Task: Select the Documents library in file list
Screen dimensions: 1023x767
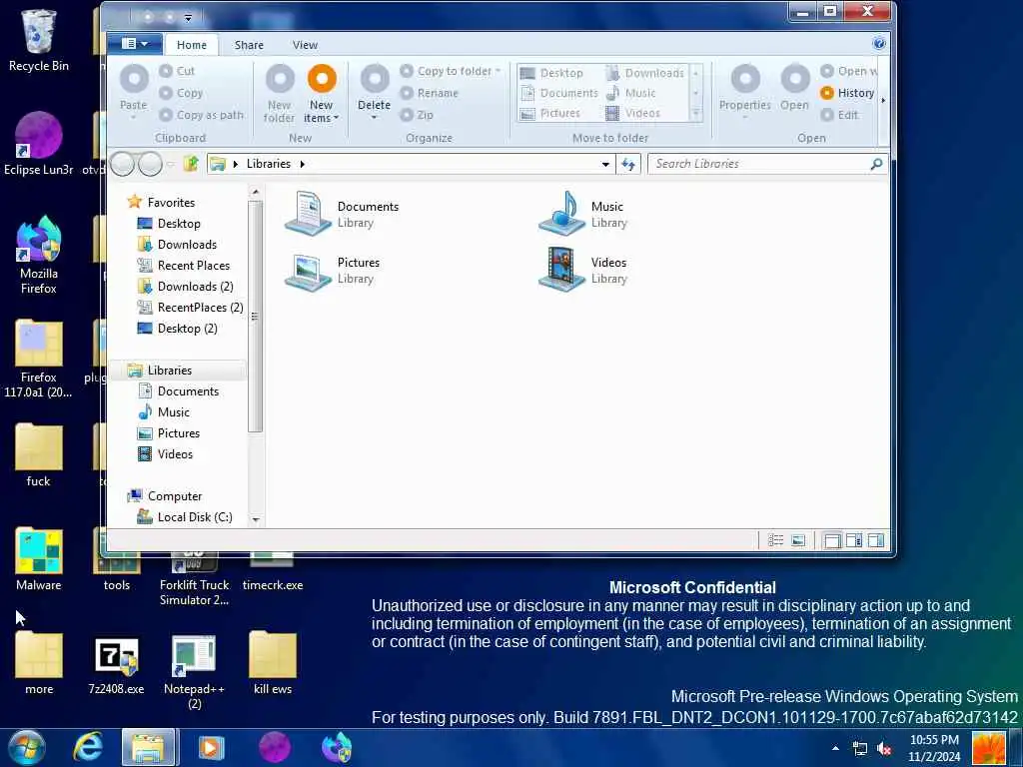Action: tap(342, 214)
